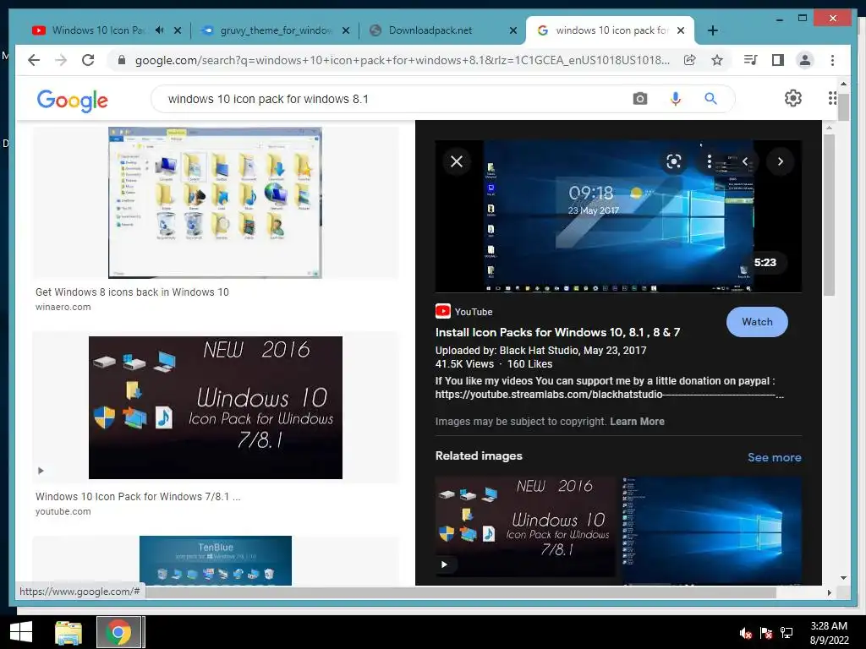Share this page from address bar
Screen dimensions: 866x649
coord(690,60)
